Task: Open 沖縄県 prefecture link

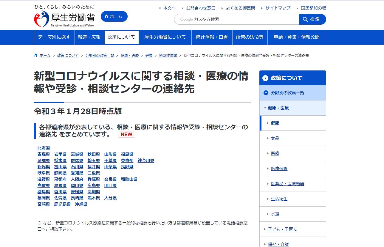Action: (x=81, y=204)
